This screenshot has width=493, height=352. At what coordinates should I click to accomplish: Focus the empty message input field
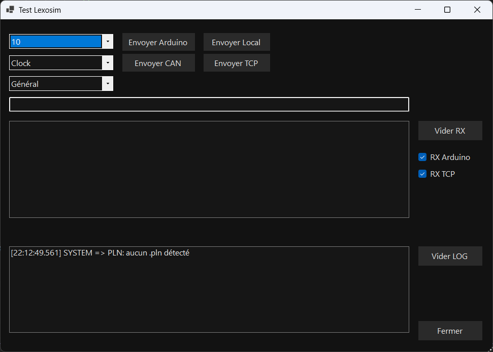[209, 104]
